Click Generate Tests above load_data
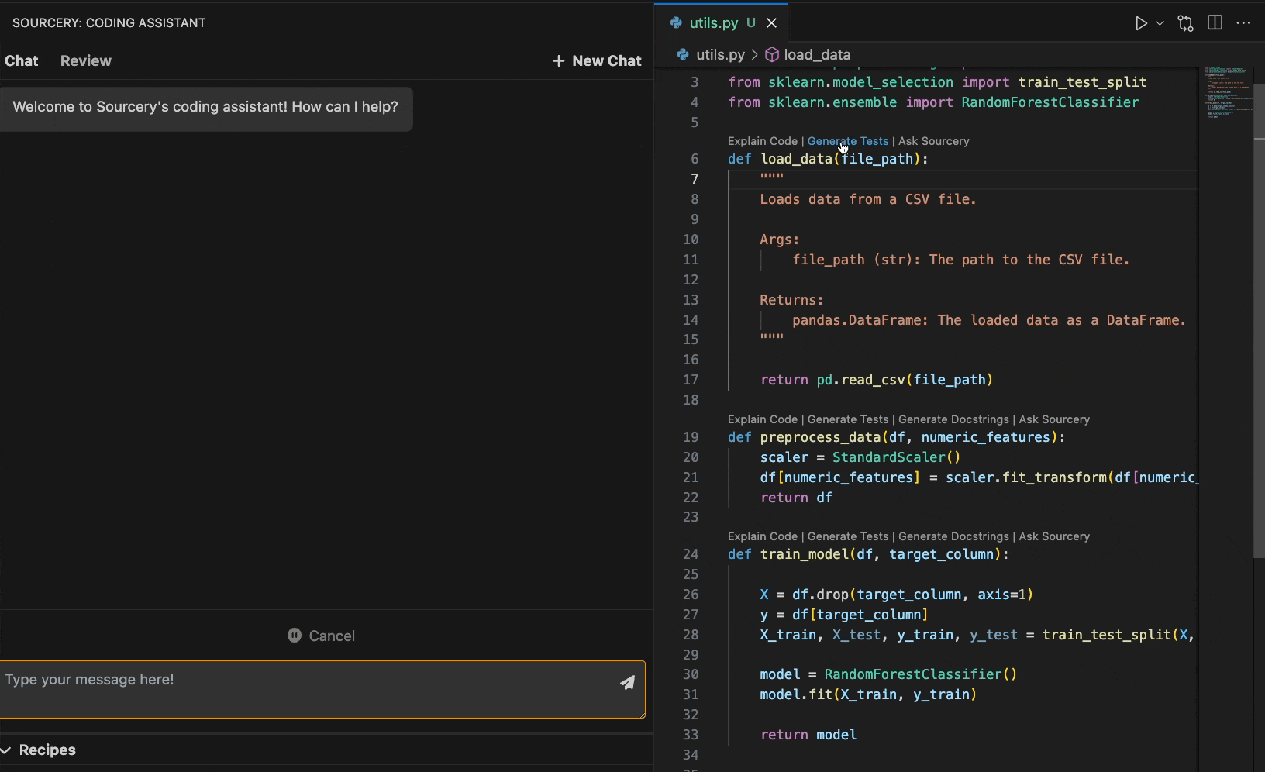The width and height of the screenshot is (1265, 772). 847,141
